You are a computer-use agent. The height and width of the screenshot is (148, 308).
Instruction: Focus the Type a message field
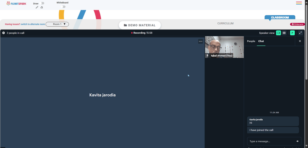point(271,141)
